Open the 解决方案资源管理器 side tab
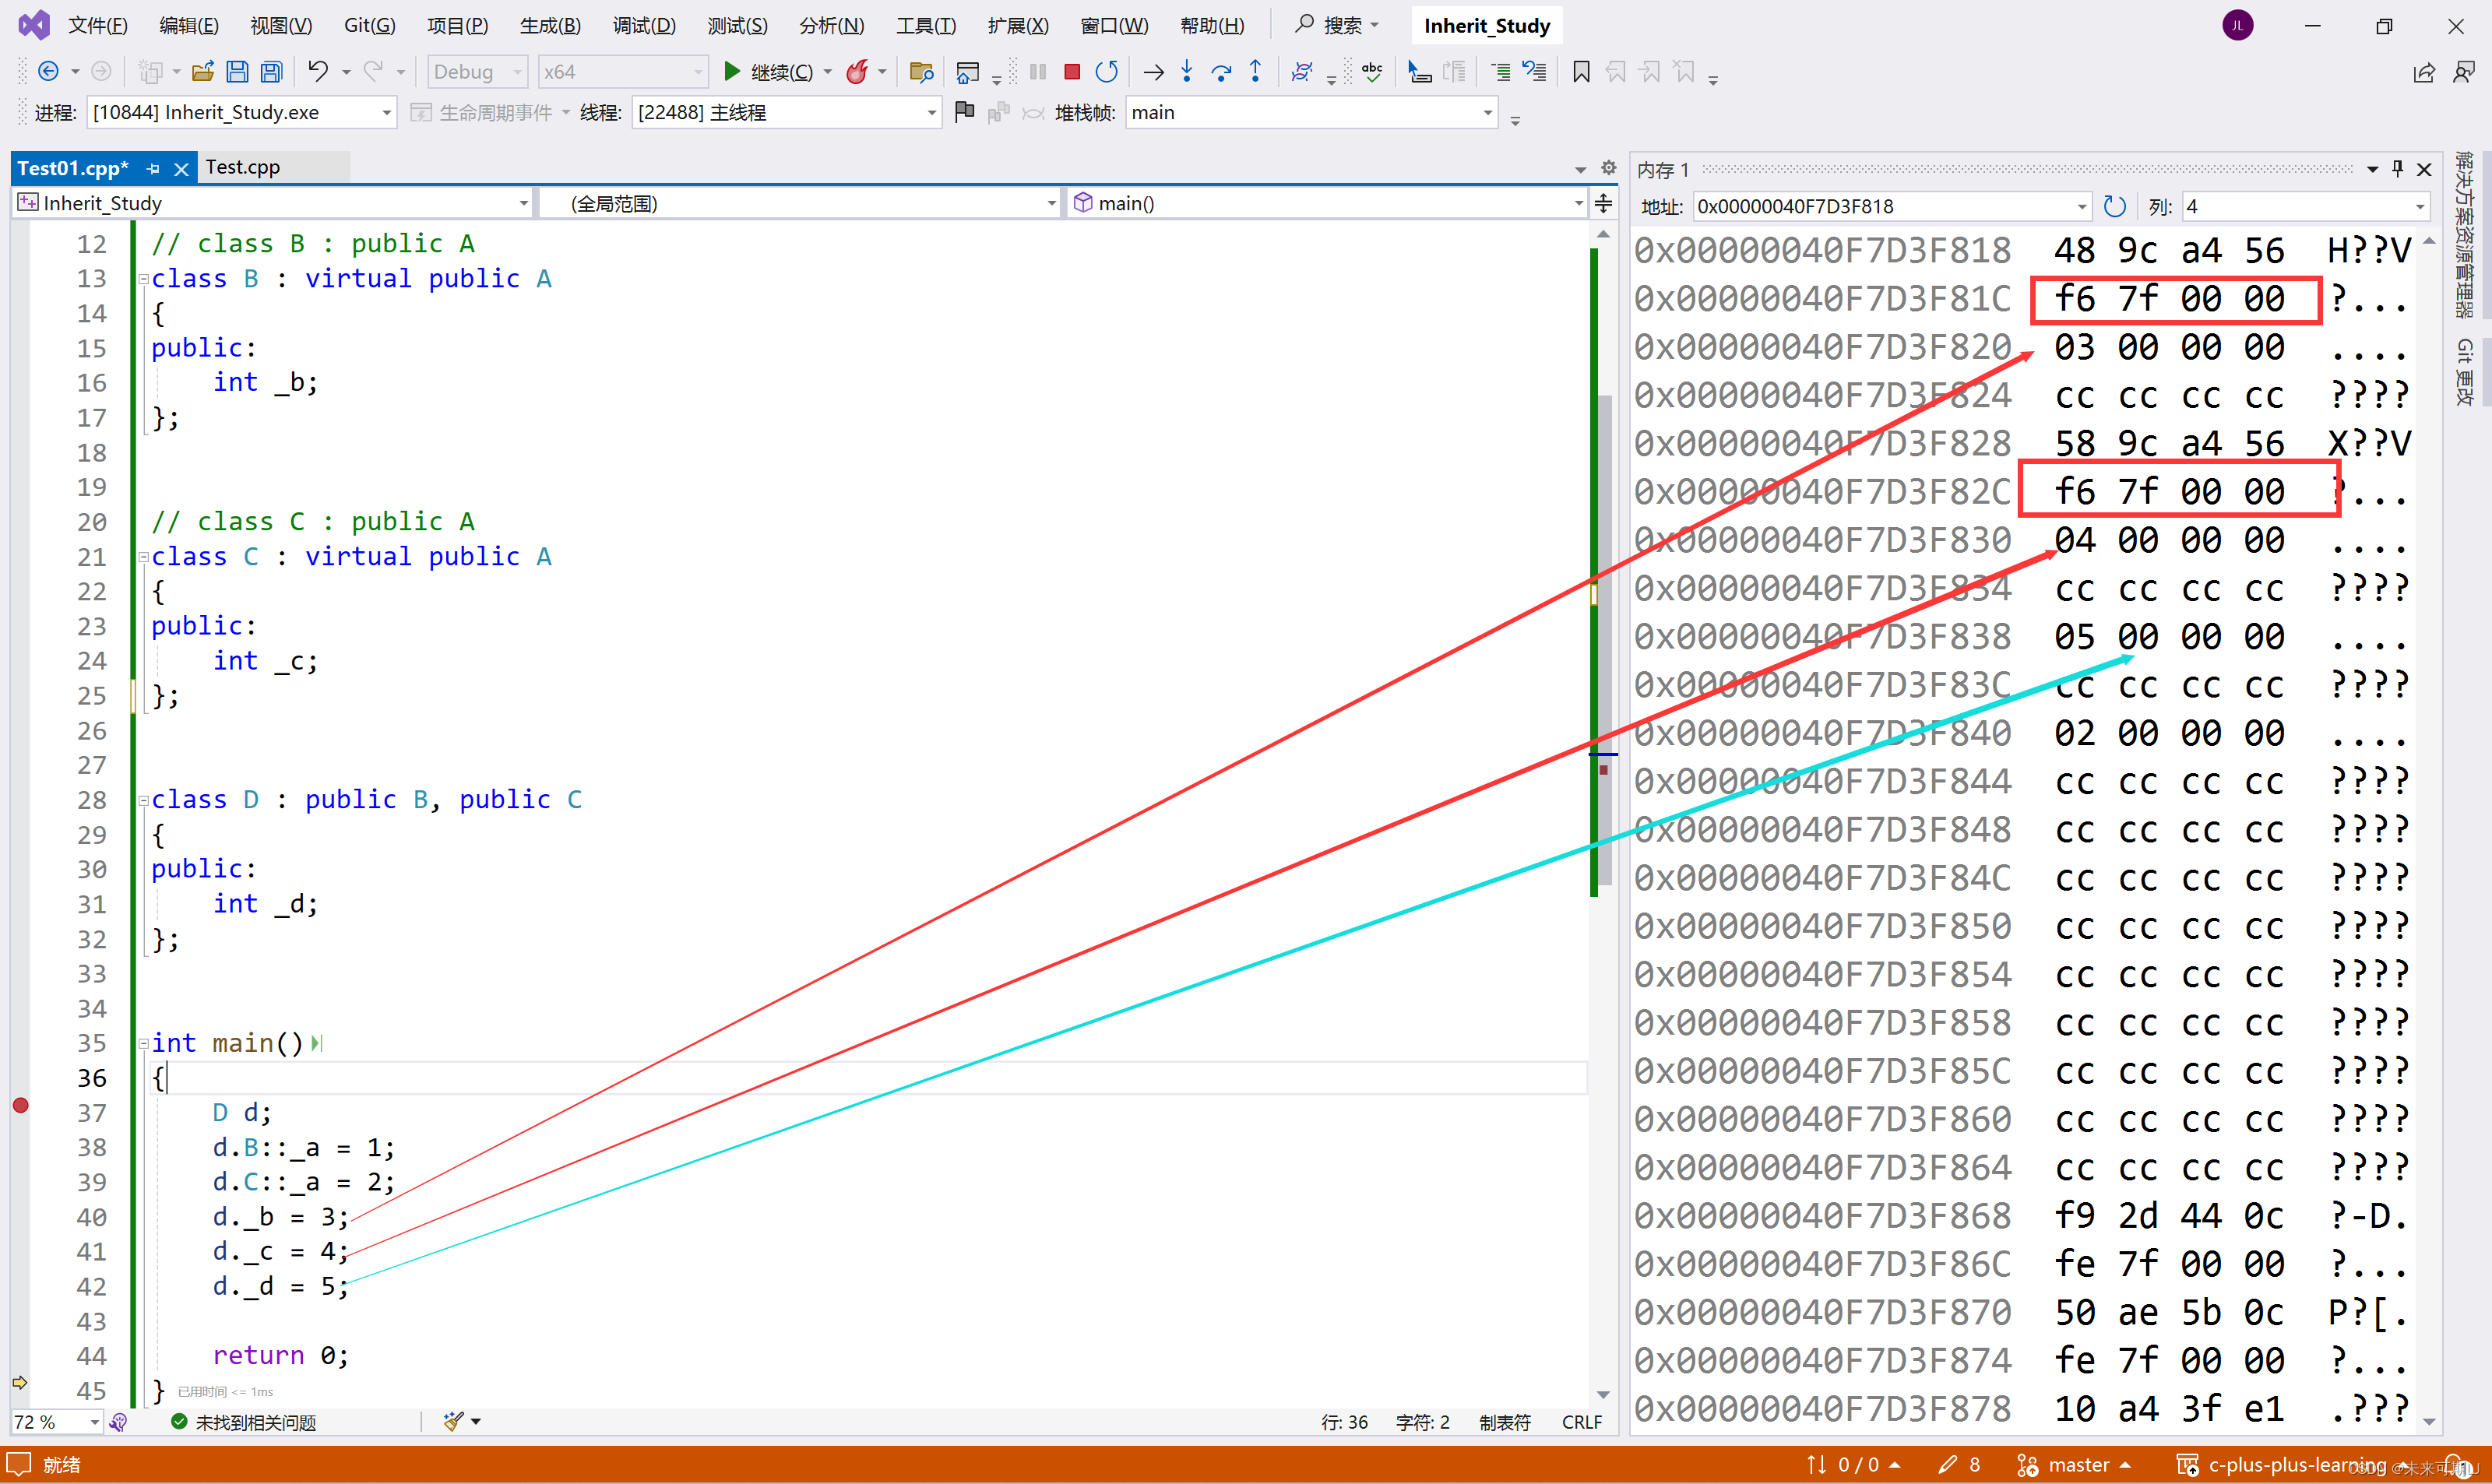The image size is (2492, 1484). point(2464,234)
